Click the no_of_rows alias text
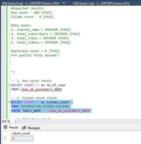 click(56, 85)
